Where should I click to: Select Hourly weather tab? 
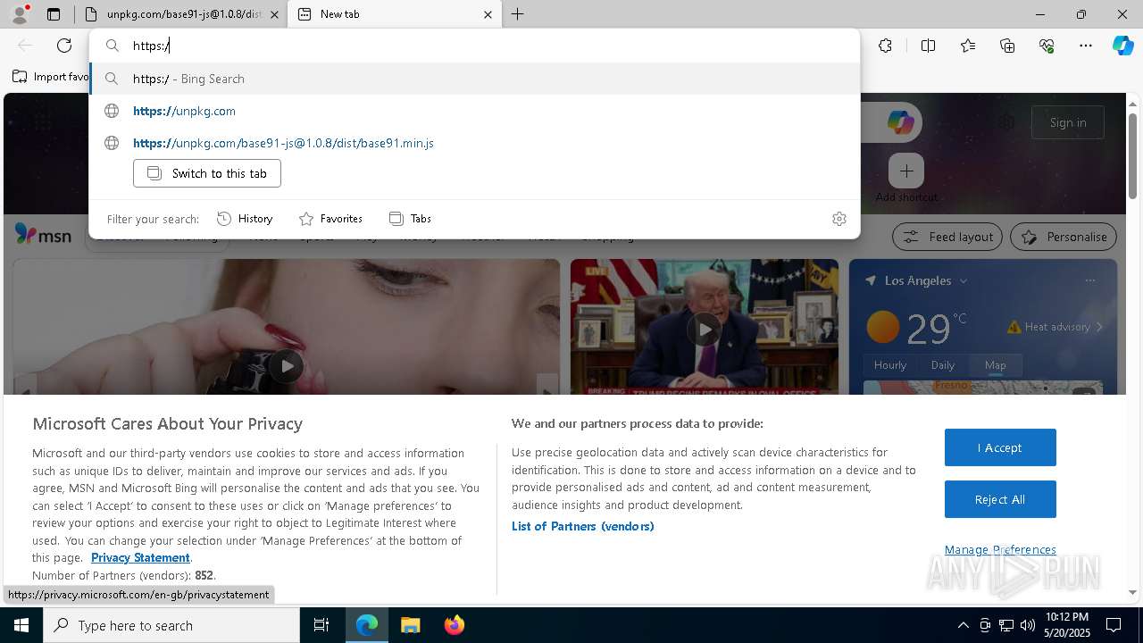(890, 365)
